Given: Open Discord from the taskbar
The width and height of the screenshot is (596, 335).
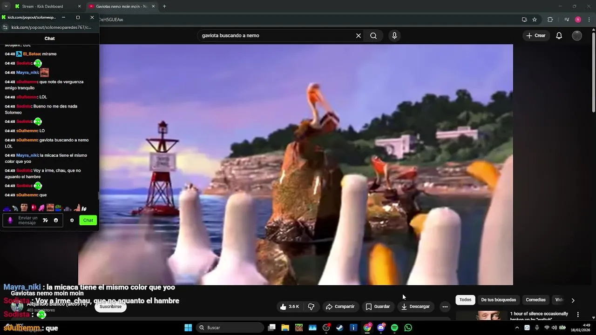Looking at the screenshot, I should [381, 328].
